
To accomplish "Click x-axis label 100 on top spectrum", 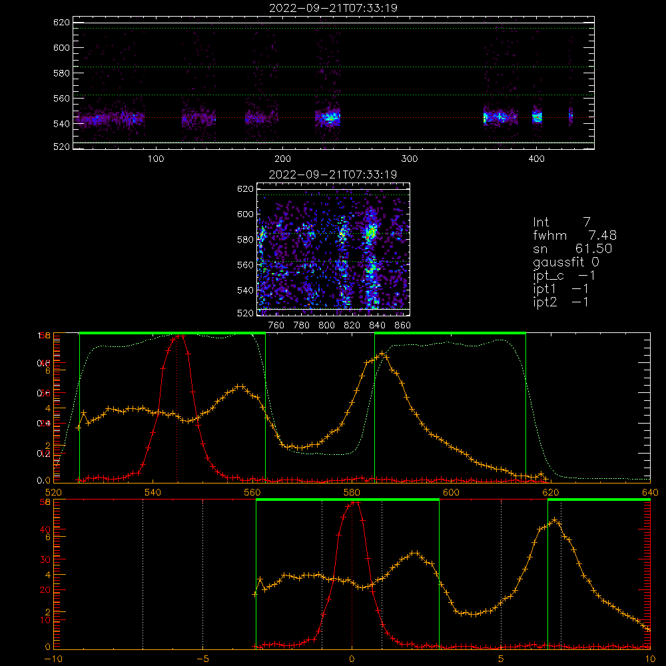I will click(156, 159).
